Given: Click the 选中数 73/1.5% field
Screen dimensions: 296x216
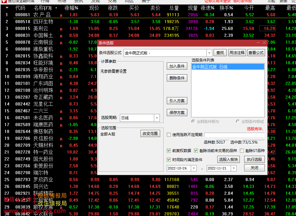Looking at the screenshot, I should click(x=254, y=142).
